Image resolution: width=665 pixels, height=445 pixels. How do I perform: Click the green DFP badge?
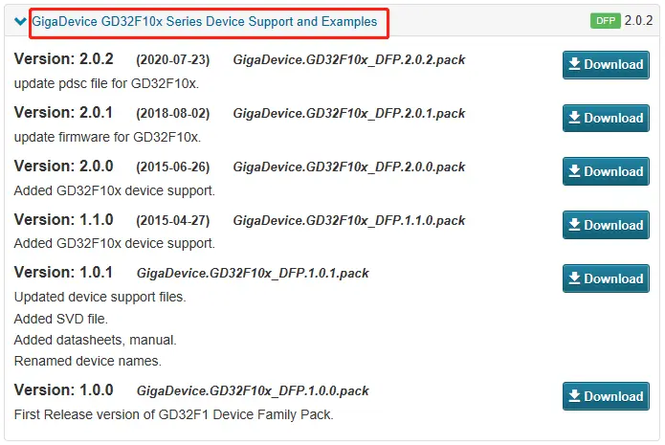point(606,20)
